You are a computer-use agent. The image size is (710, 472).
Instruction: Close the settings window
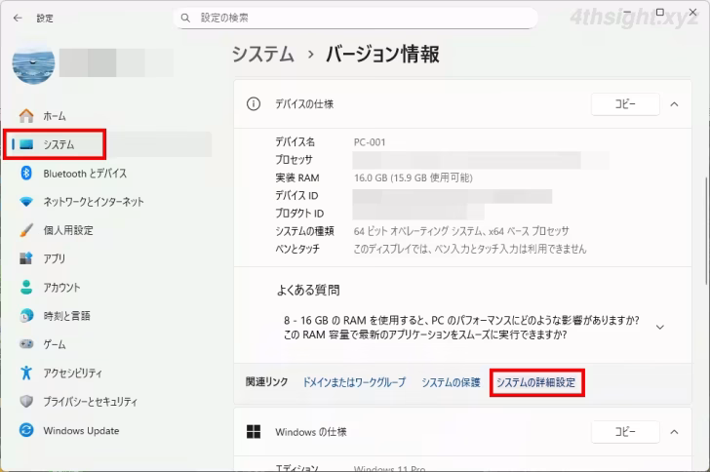[x=692, y=13]
